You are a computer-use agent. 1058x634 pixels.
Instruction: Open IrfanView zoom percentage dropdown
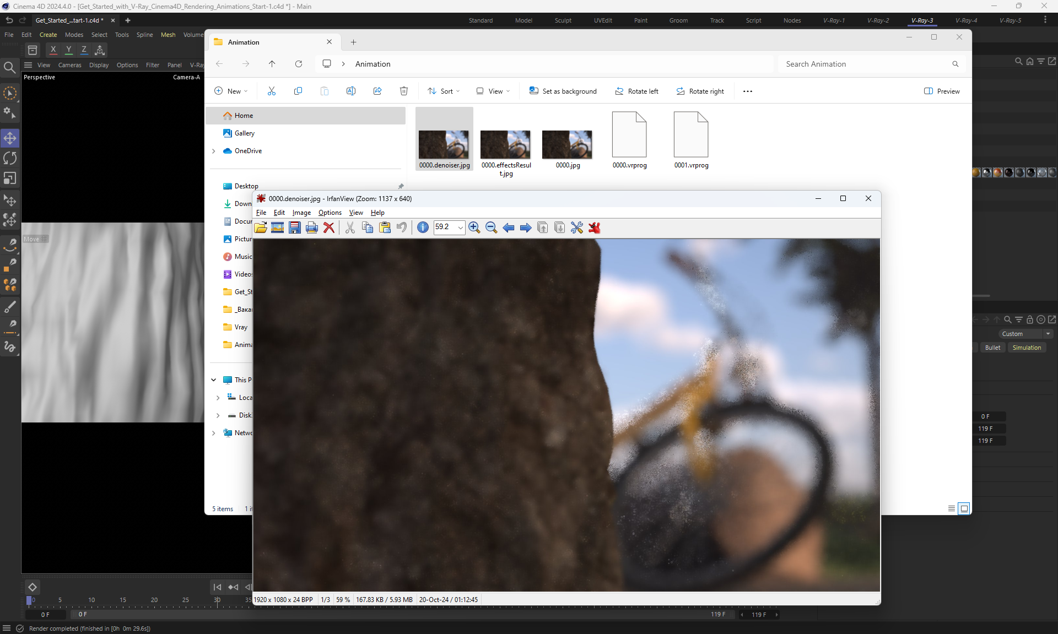460,227
